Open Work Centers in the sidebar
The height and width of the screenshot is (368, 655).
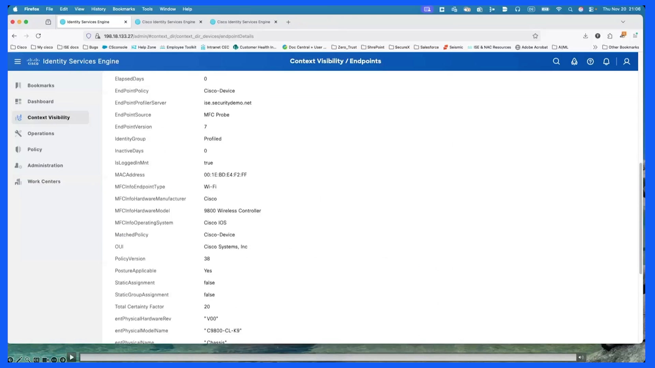click(x=50, y=182)
